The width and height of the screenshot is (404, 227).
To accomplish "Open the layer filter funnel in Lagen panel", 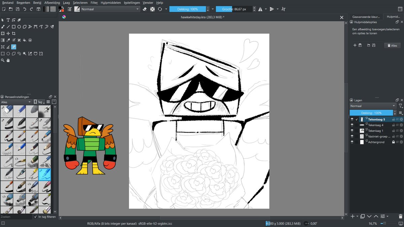I will tap(401, 106).
